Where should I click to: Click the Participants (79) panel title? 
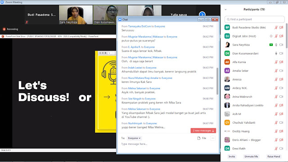pos(254,9)
